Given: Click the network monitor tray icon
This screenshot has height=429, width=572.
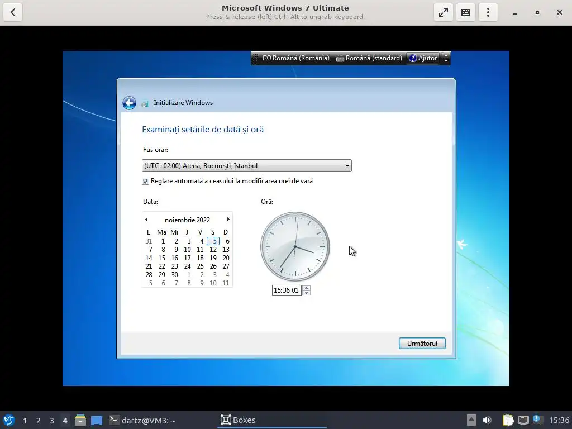Looking at the screenshot, I should [523, 420].
